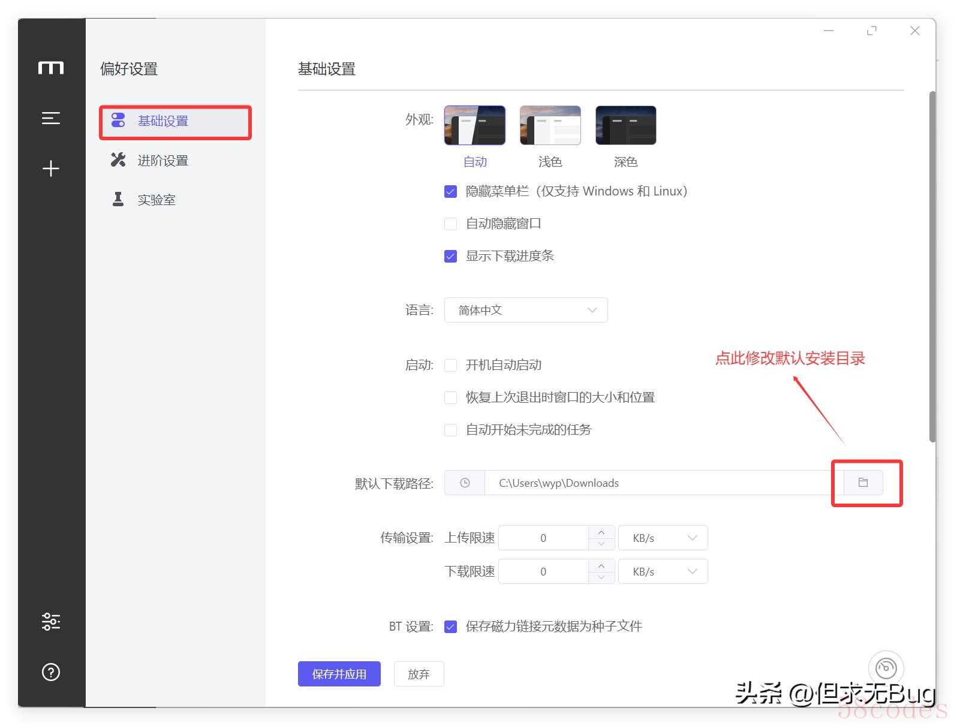The height and width of the screenshot is (726, 957).
Task: Click the plus icon to add task
Action: tap(51, 168)
